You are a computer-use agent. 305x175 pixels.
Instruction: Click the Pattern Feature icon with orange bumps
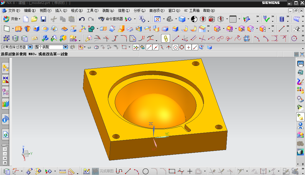tap(64, 29)
